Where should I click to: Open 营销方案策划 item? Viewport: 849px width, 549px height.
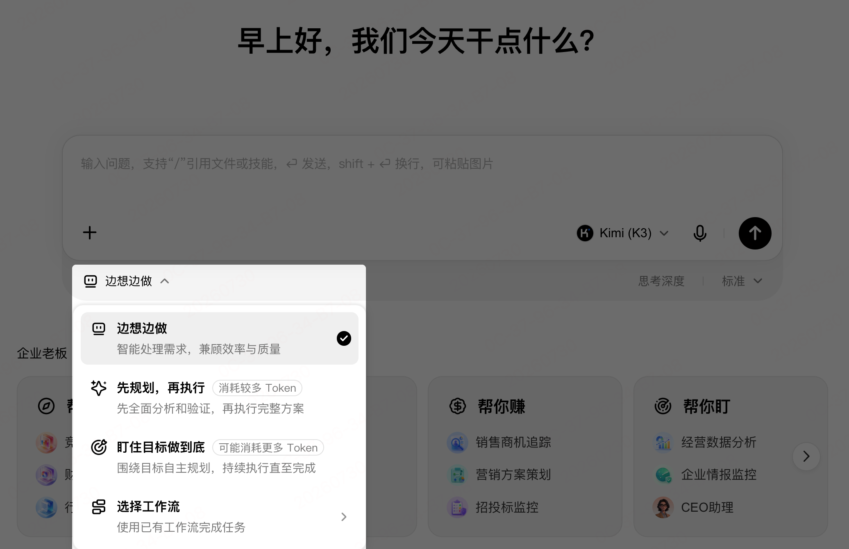499,475
